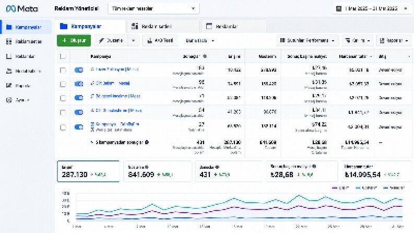414x233 pixels.
Task: Click the pencil Düzenle button
Action: (x=111, y=41)
